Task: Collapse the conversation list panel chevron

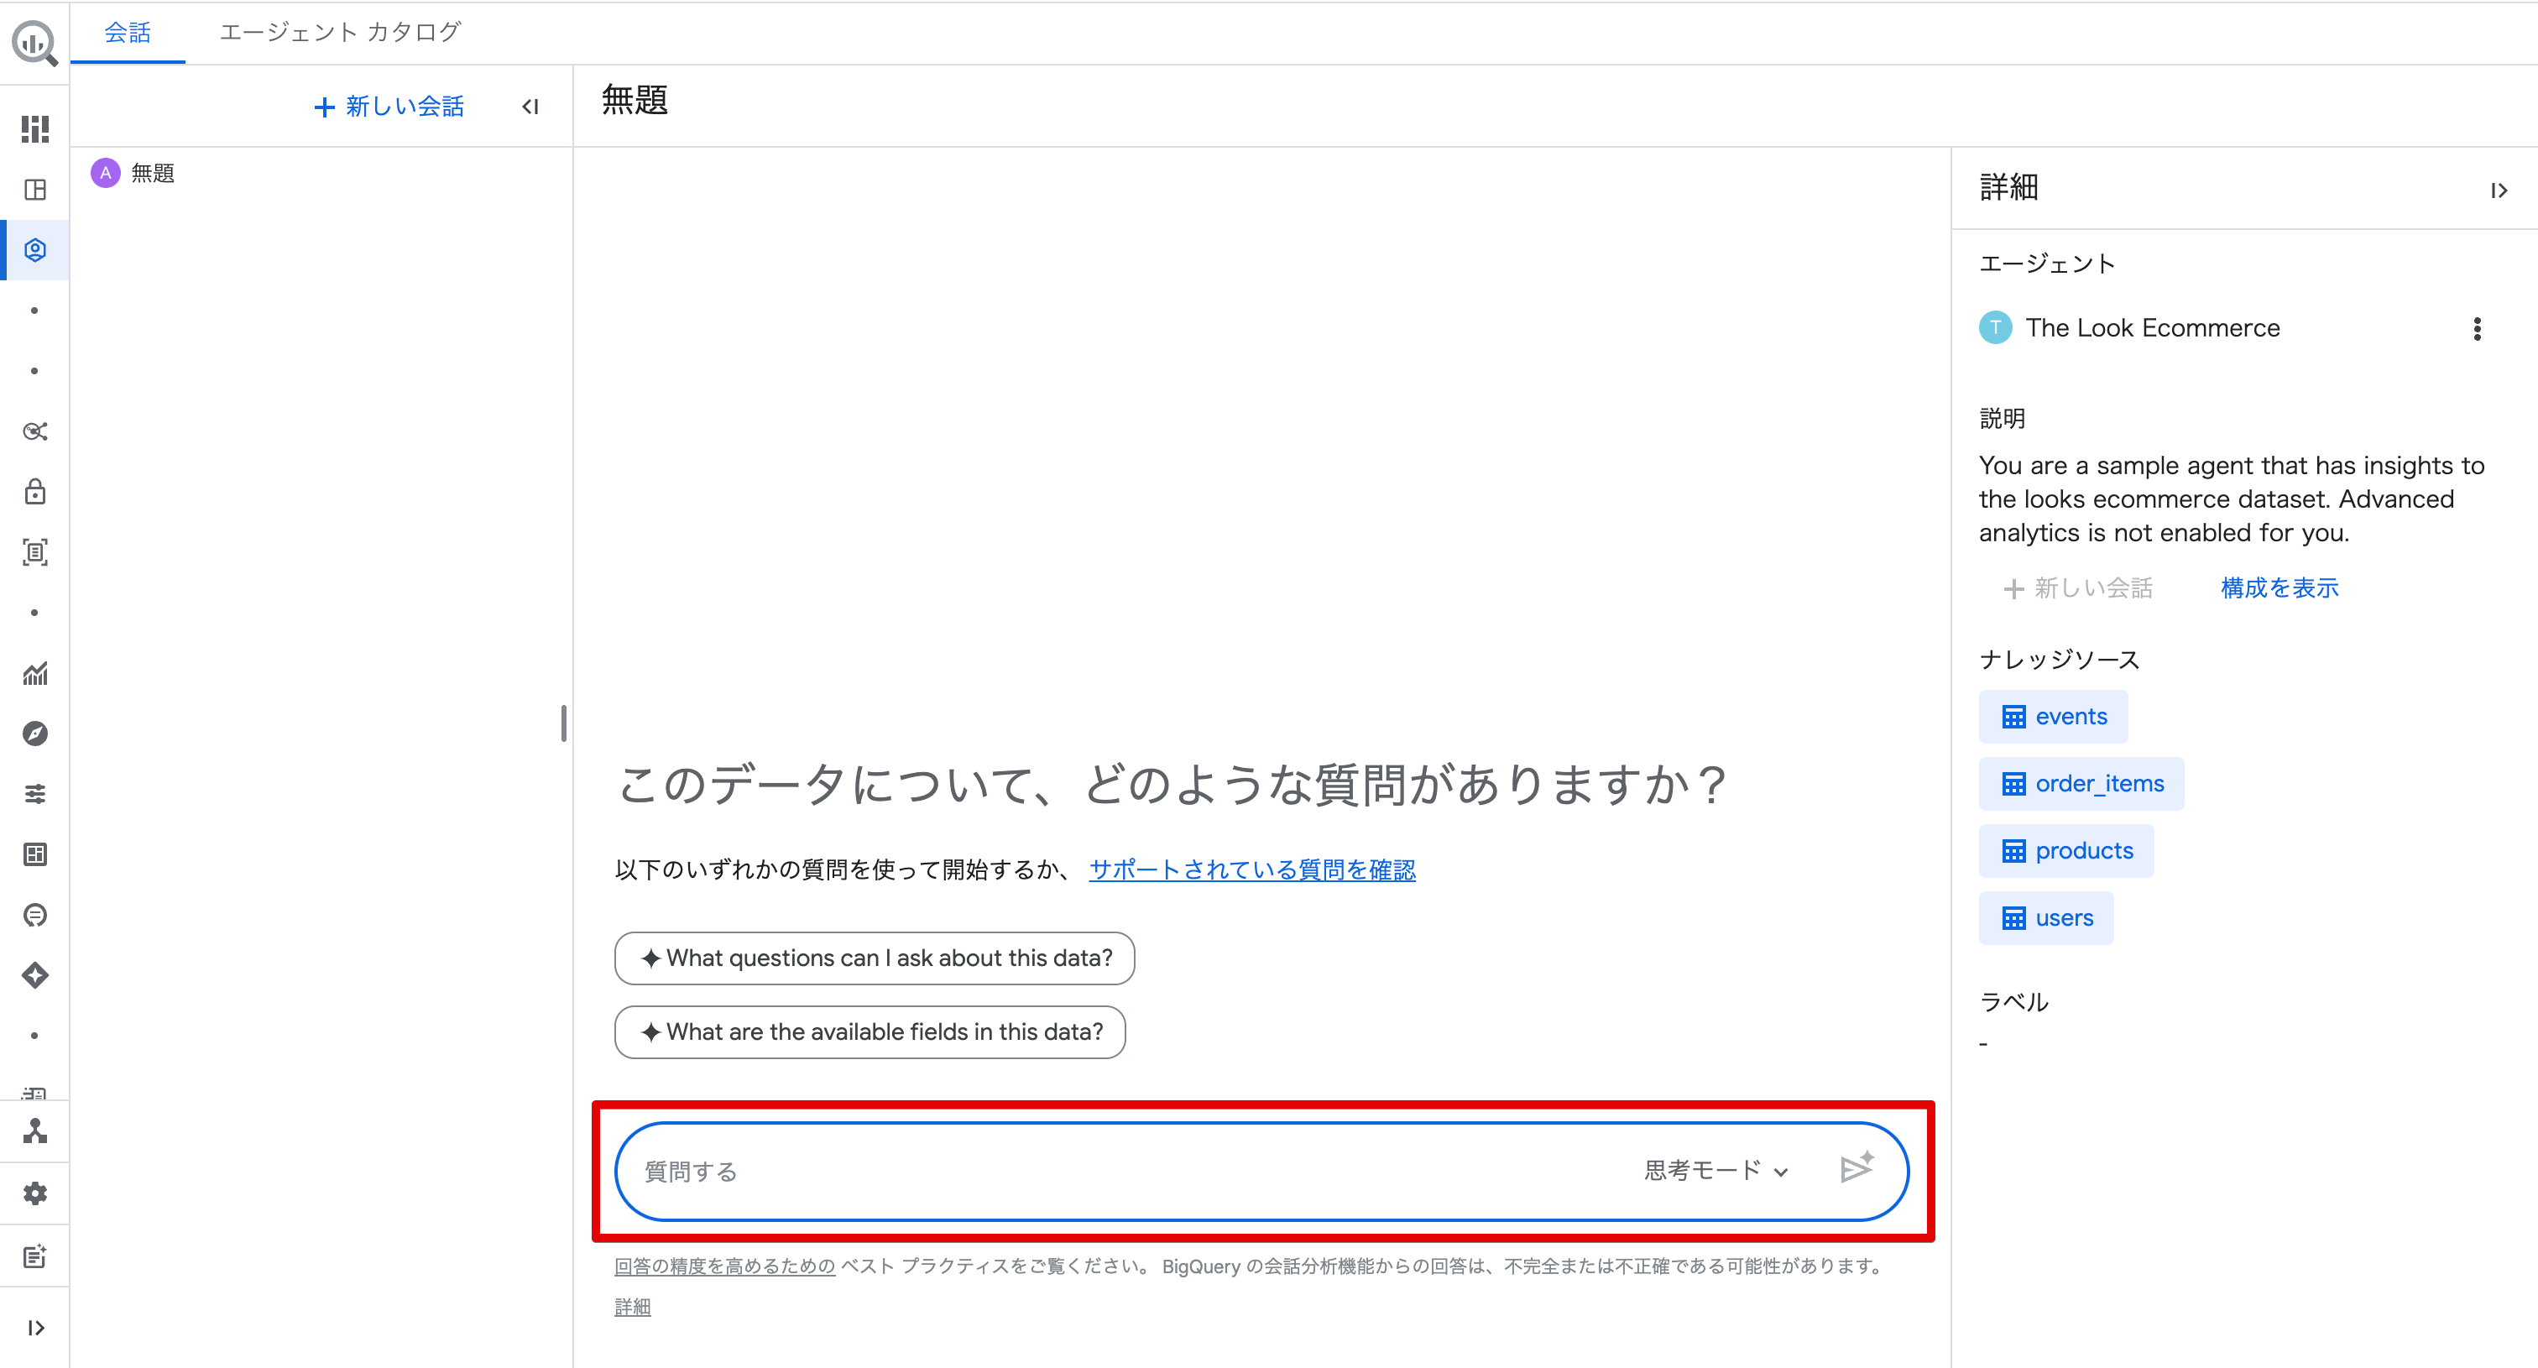Action: (x=530, y=107)
